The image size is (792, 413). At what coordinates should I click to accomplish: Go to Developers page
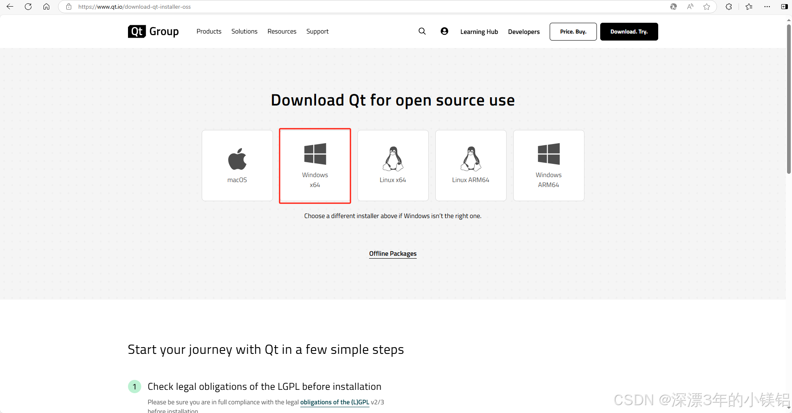tap(524, 32)
